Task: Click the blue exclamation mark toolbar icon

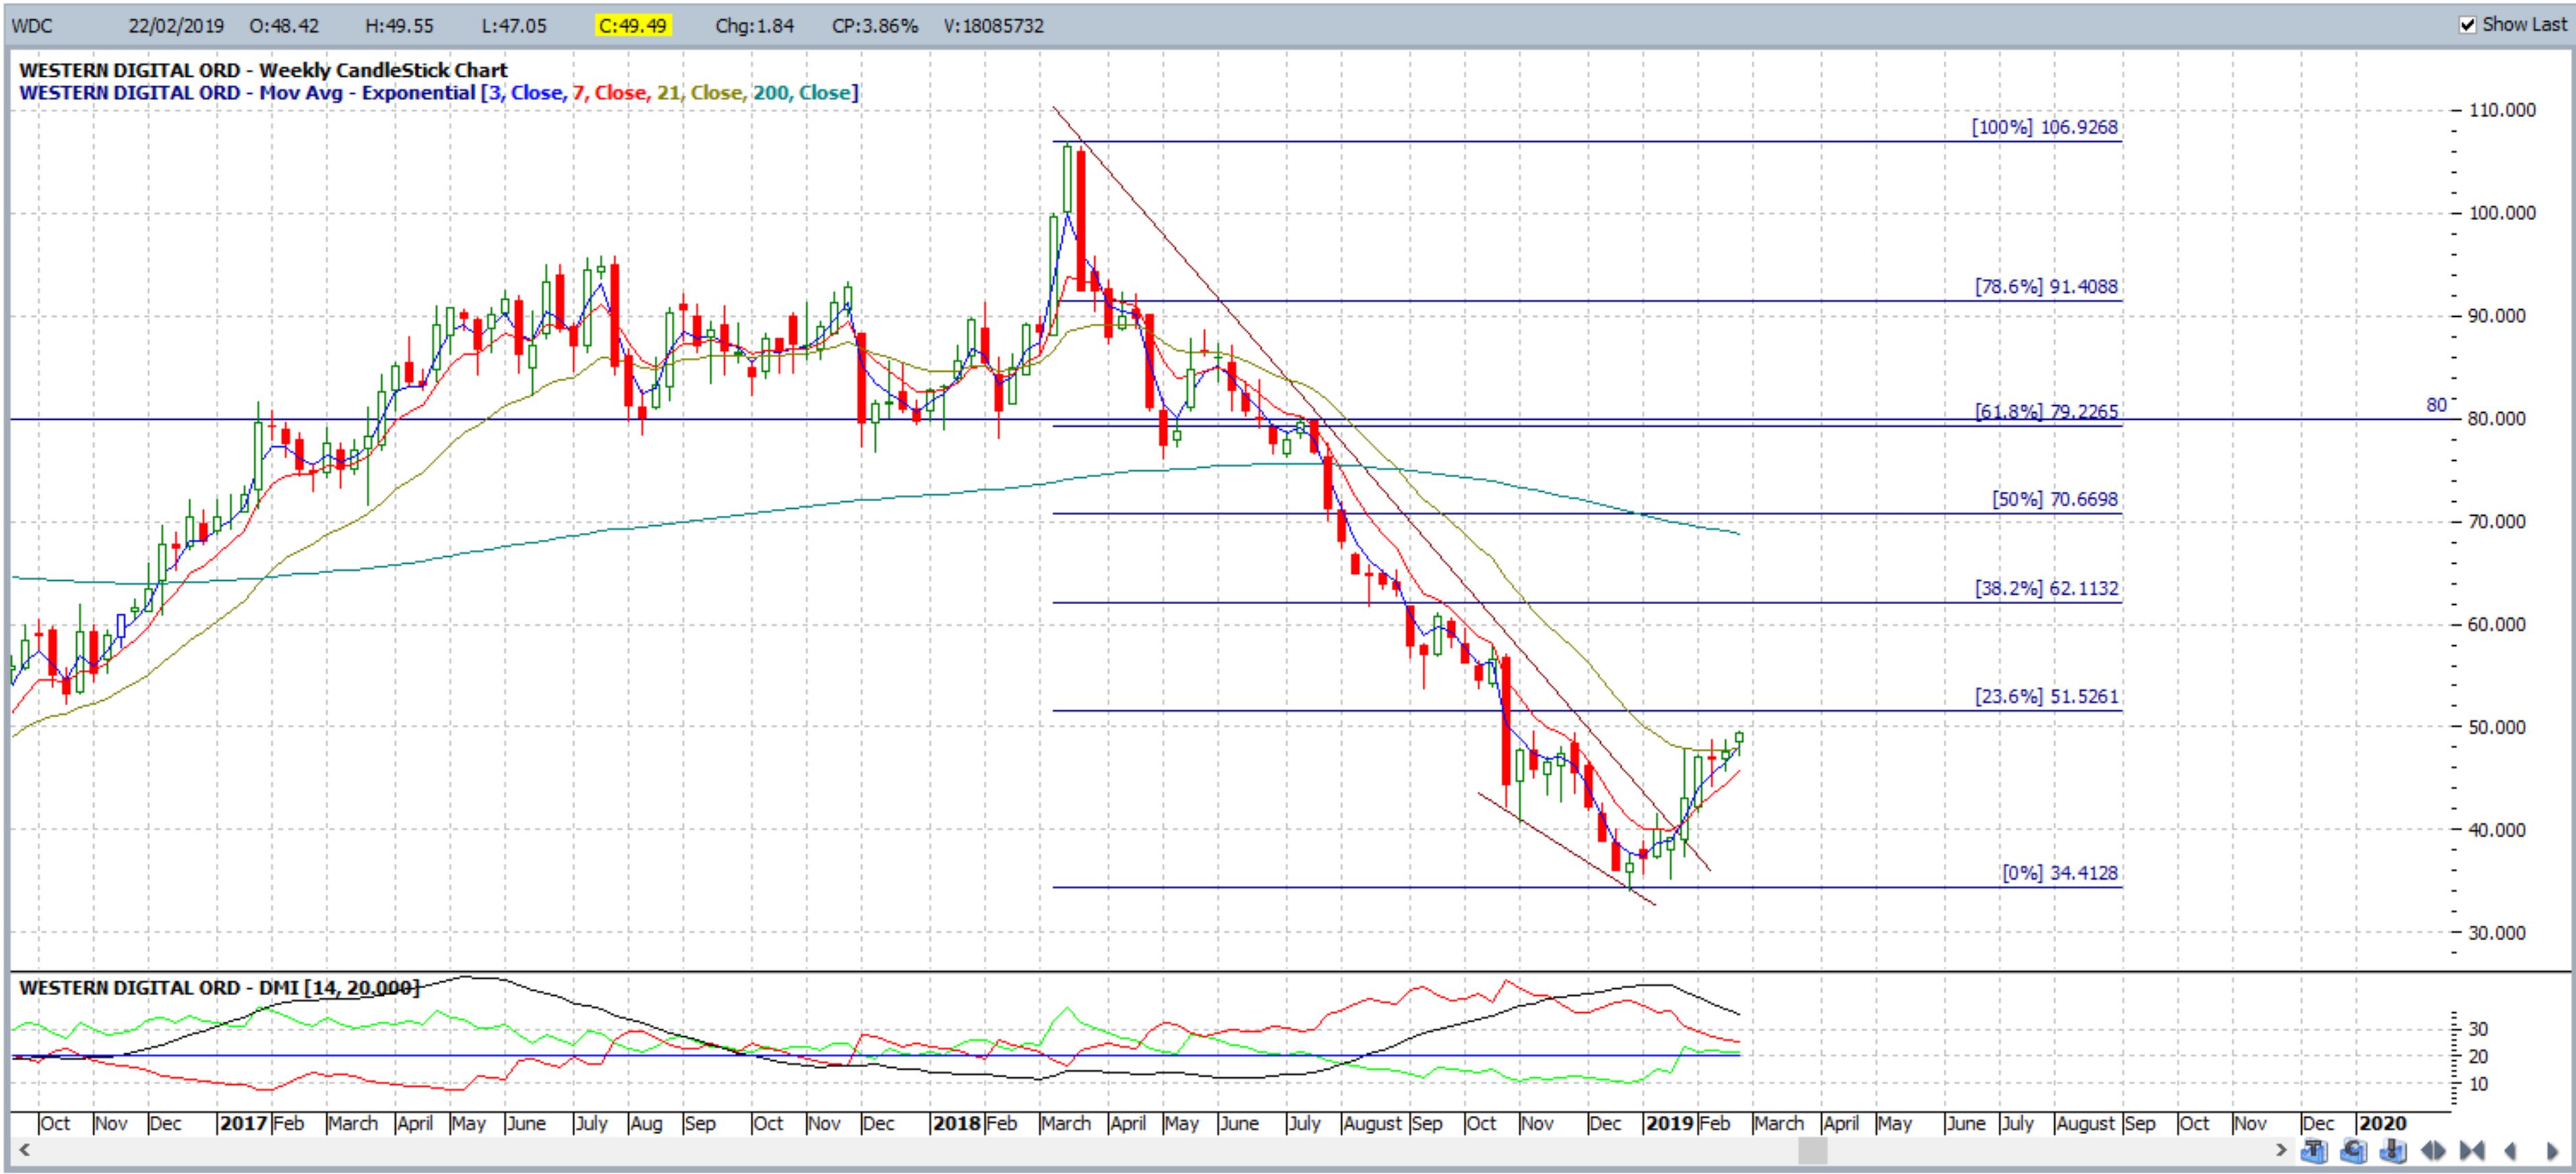Action: (2393, 1151)
